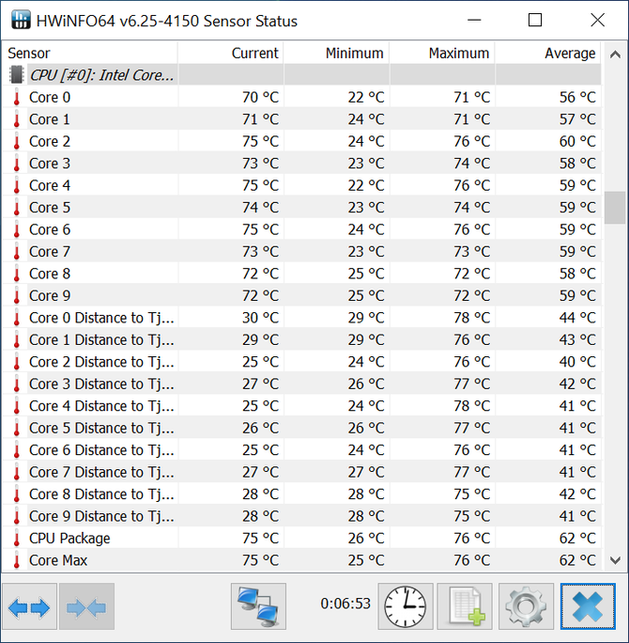Open sensor settings gear icon
This screenshot has width=629, height=643.
pyautogui.click(x=527, y=606)
